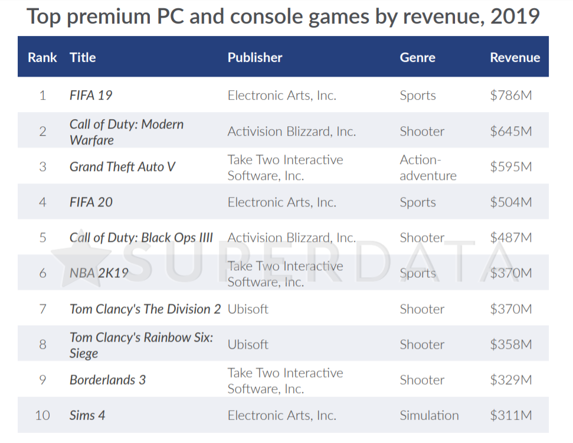Image resolution: width=573 pixels, height=443 pixels.
Task: Click the Rank column header
Action: pyautogui.click(x=42, y=57)
